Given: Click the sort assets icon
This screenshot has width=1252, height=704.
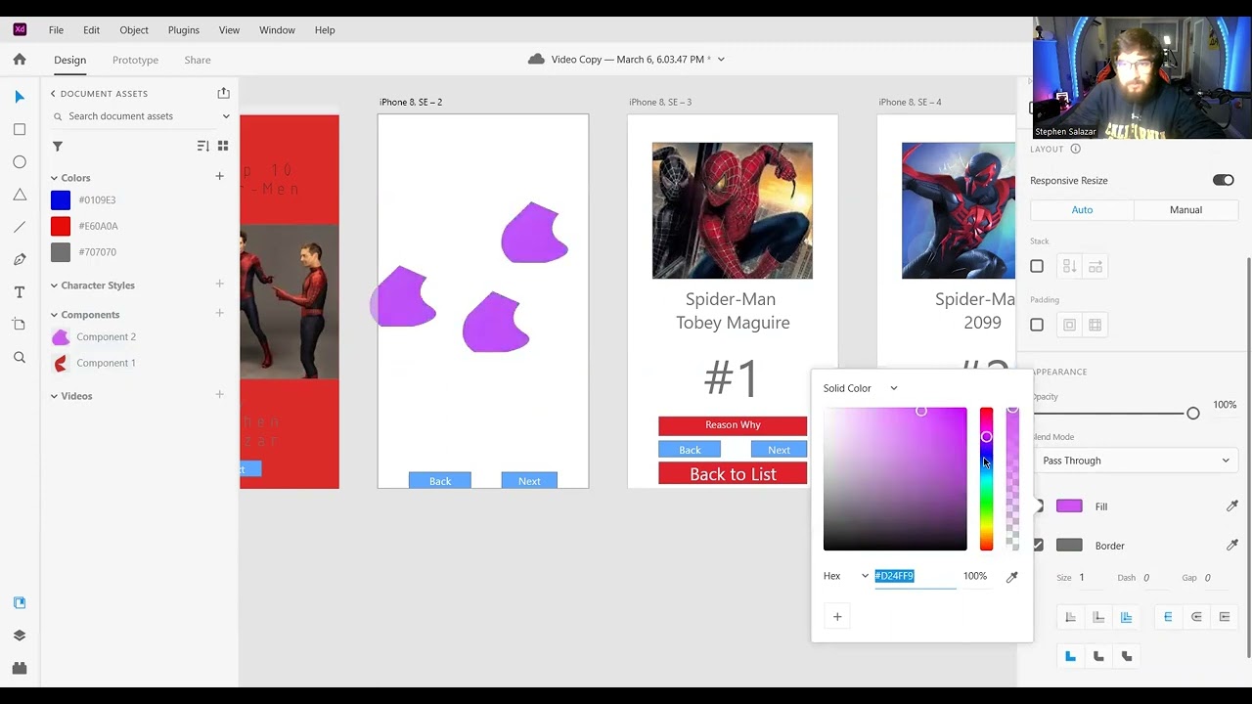Looking at the screenshot, I should click(x=202, y=146).
